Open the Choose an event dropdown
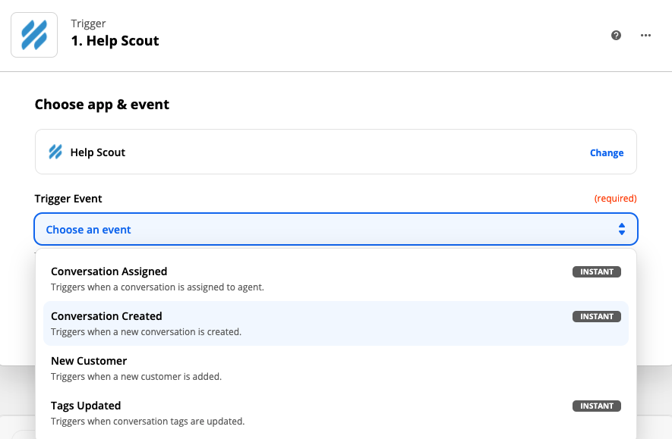672x439 pixels. pyautogui.click(x=336, y=229)
